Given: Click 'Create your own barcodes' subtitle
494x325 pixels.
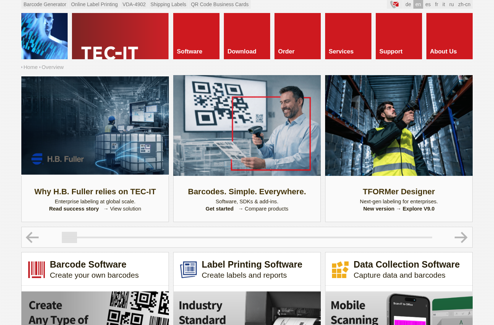Looking at the screenshot, I should point(94,275).
